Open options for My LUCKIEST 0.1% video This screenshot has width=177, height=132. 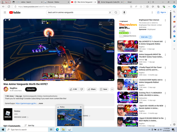coord(165,42)
